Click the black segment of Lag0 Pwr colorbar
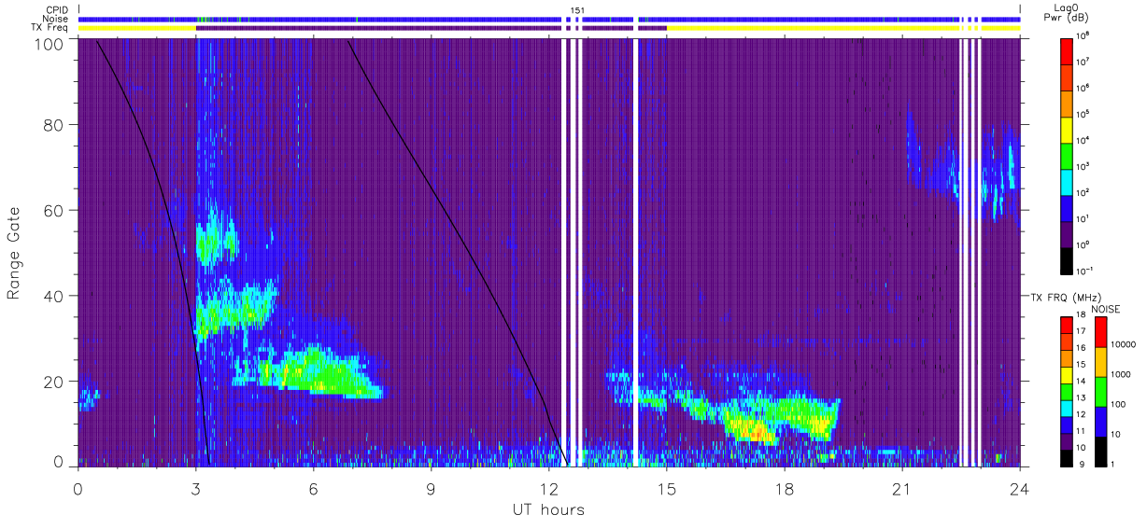 1067,259
